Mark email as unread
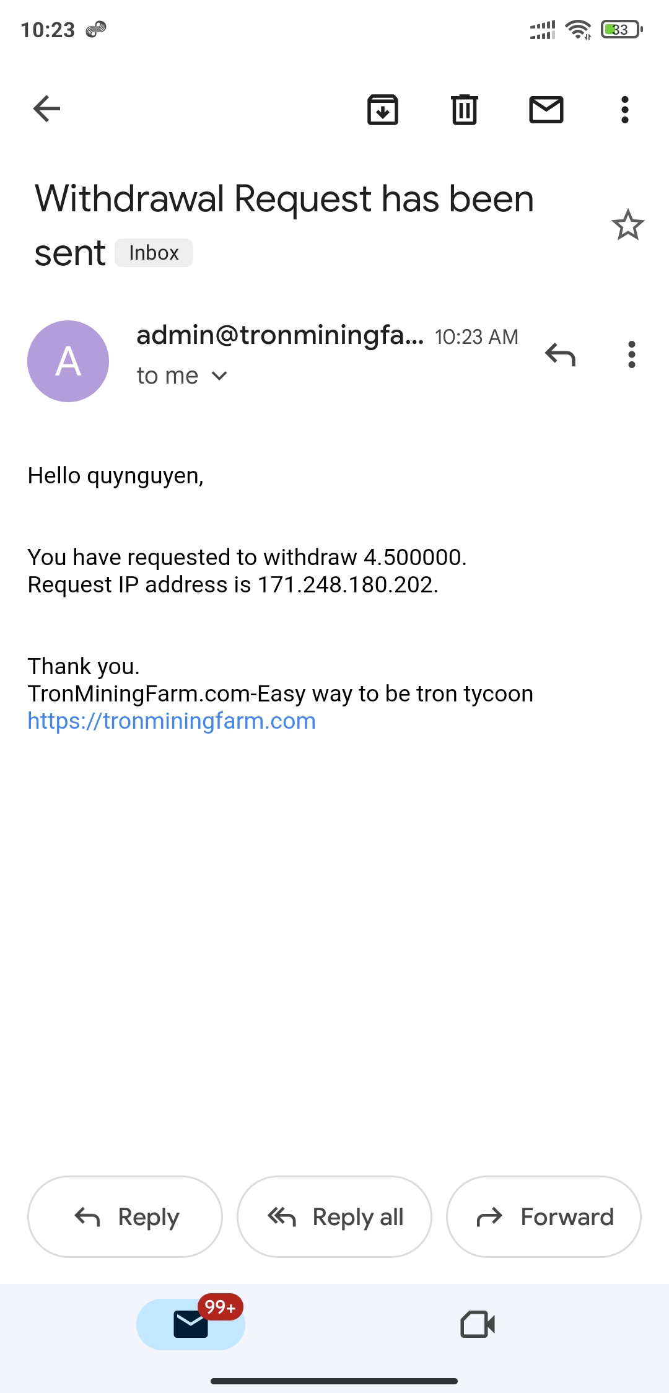Screen dimensions: 669x1393 pos(546,110)
